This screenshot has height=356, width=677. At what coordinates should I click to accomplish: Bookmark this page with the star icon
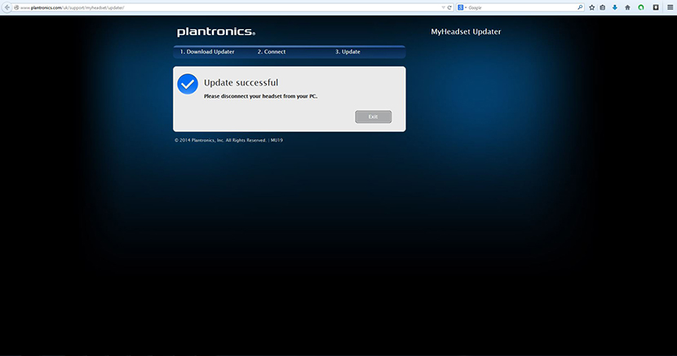(x=591, y=7)
